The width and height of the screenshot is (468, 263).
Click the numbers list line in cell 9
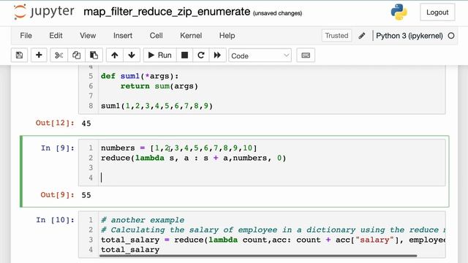[x=178, y=148]
